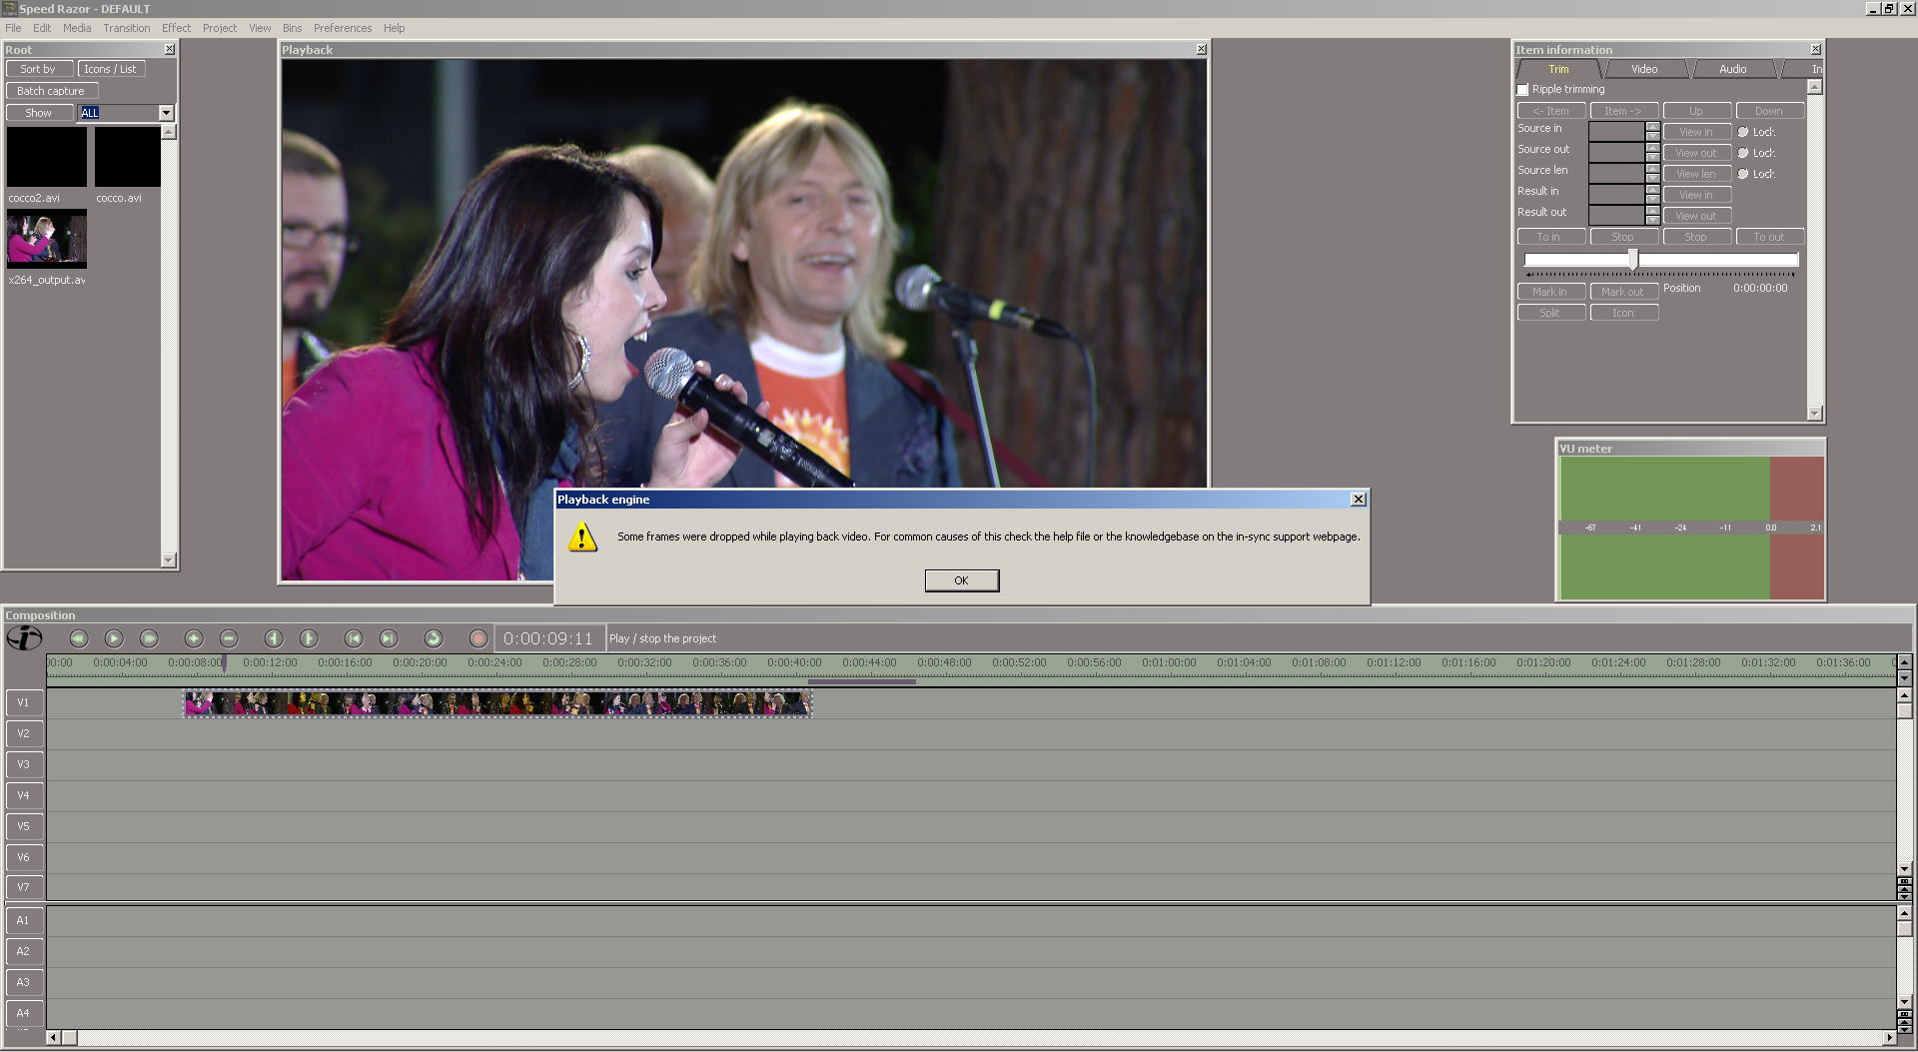Click the Show button in Root bin
The width and height of the screenshot is (1918, 1052).
click(x=39, y=113)
